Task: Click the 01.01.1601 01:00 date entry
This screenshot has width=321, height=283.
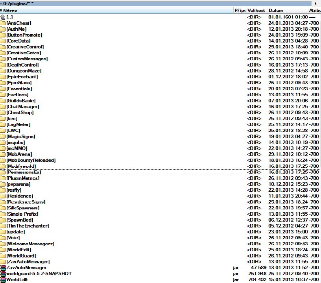Action: point(288,17)
